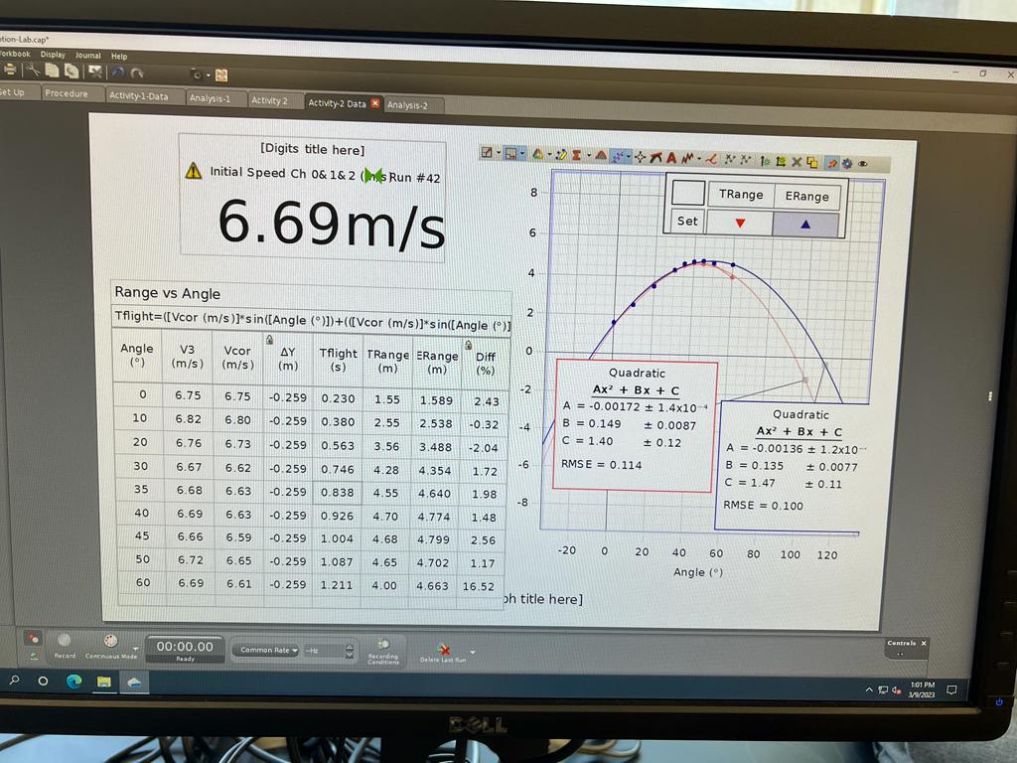Select the data highlighter tool icon
The width and height of the screenshot is (1017, 763).
[559, 155]
